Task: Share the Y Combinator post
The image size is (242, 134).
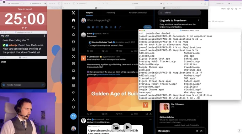Action: tap(151, 114)
